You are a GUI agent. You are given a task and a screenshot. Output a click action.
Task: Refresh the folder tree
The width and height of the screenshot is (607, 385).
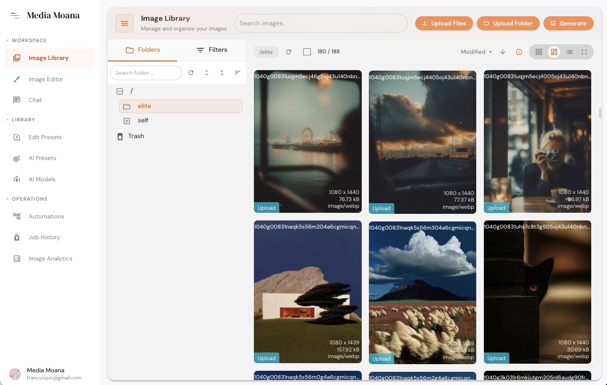coord(191,73)
